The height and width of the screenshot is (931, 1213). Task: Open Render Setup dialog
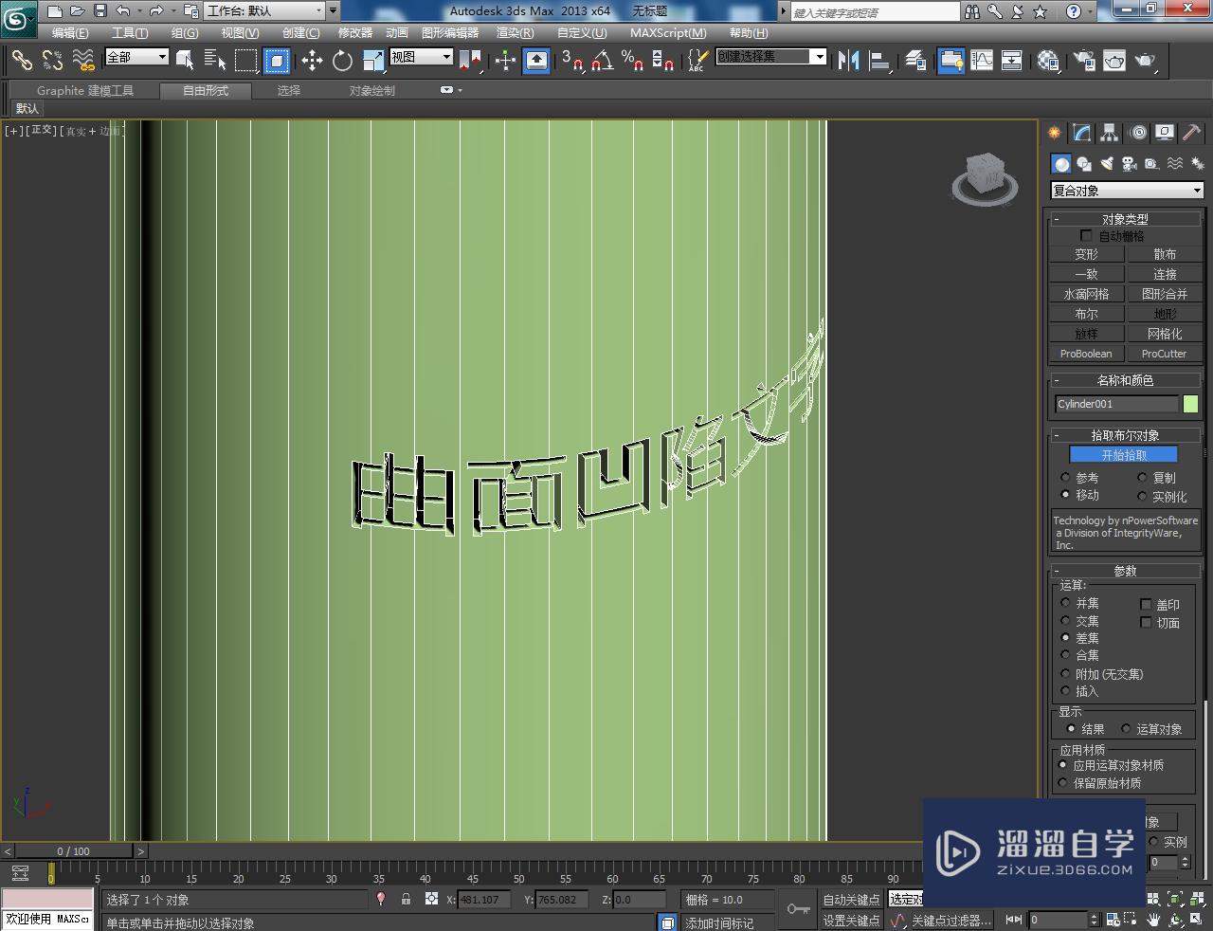[x=1084, y=61]
